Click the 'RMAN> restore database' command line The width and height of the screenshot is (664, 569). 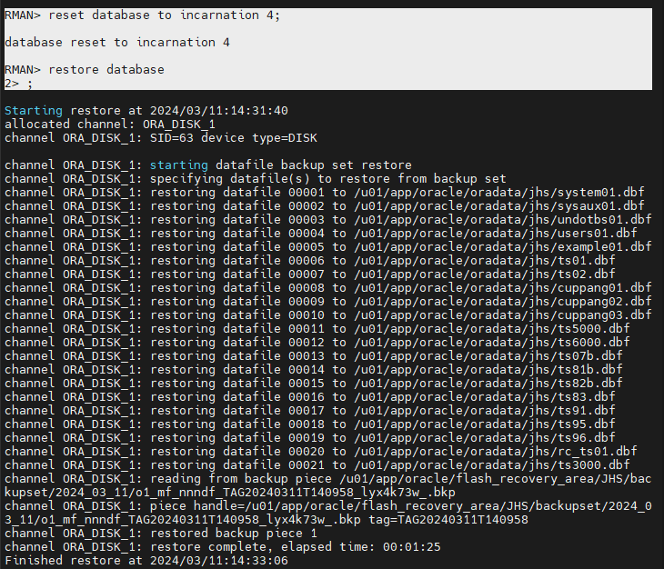tap(85, 69)
